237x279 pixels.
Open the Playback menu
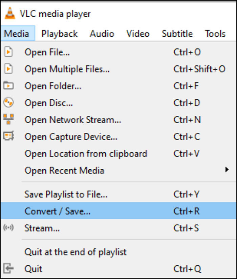pos(60,34)
